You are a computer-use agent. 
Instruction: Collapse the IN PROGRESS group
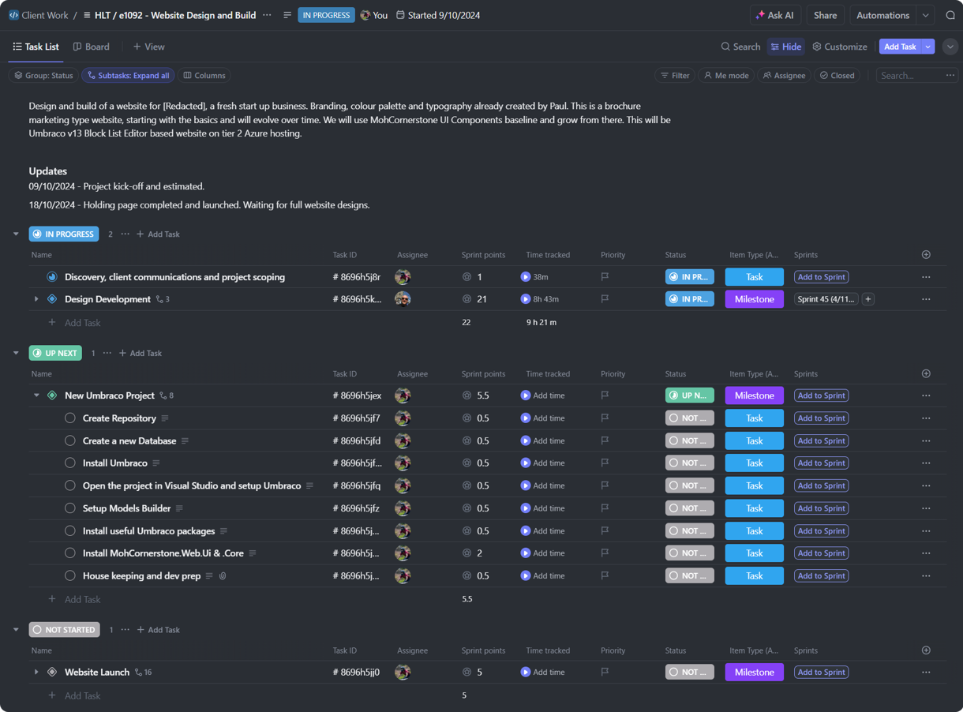(16, 234)
